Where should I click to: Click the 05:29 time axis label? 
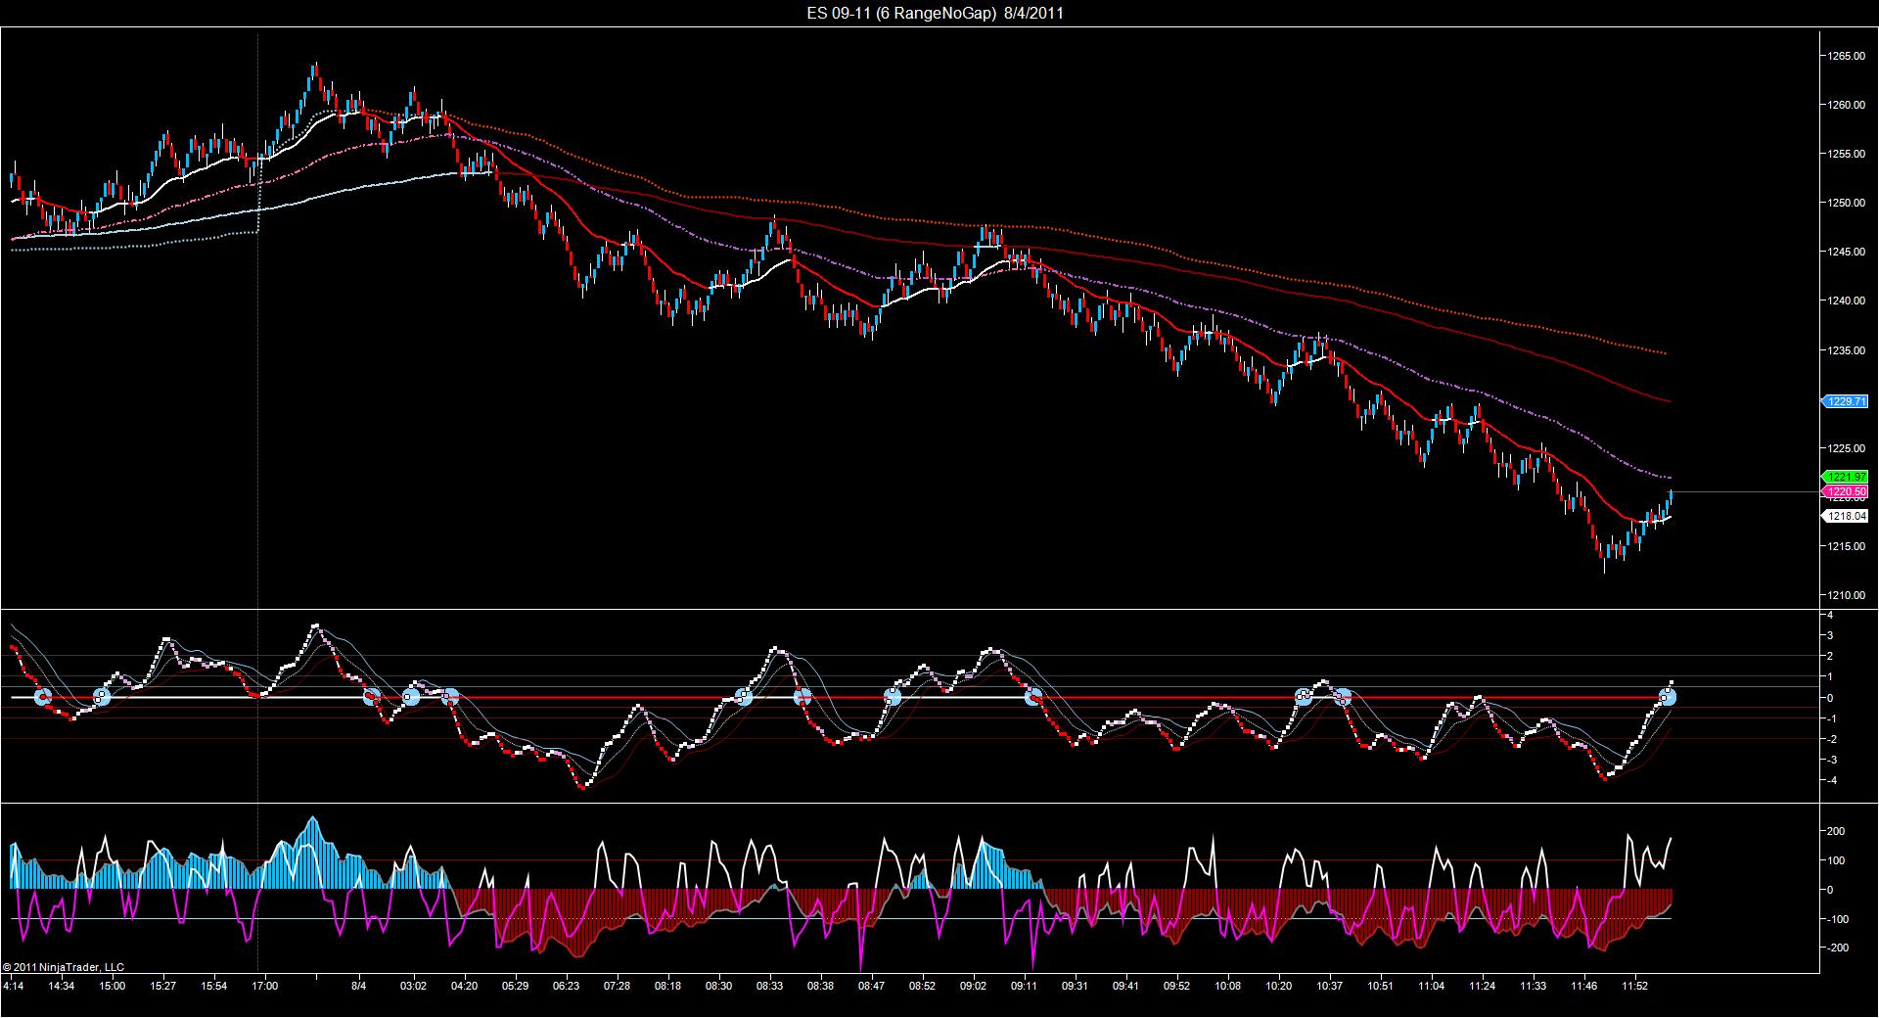515,986
